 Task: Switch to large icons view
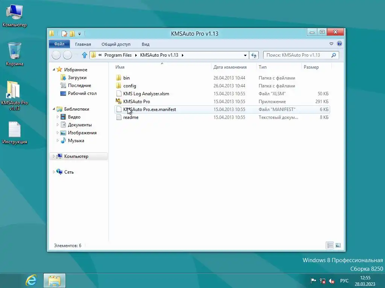pos(338,245)
